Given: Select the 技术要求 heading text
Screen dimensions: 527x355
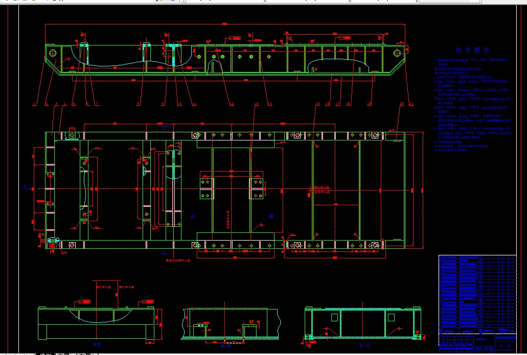Looking at the screenshot, I should point(472,50).
